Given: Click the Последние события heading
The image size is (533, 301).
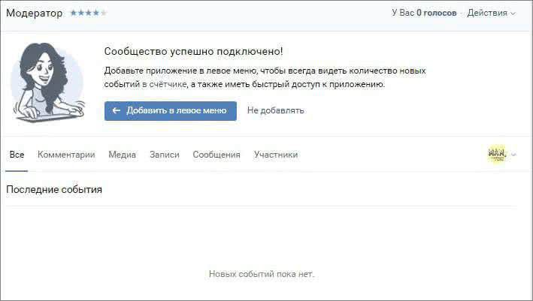Looking at the screenshot, I should pyautogui.click(x=54, y=190).
